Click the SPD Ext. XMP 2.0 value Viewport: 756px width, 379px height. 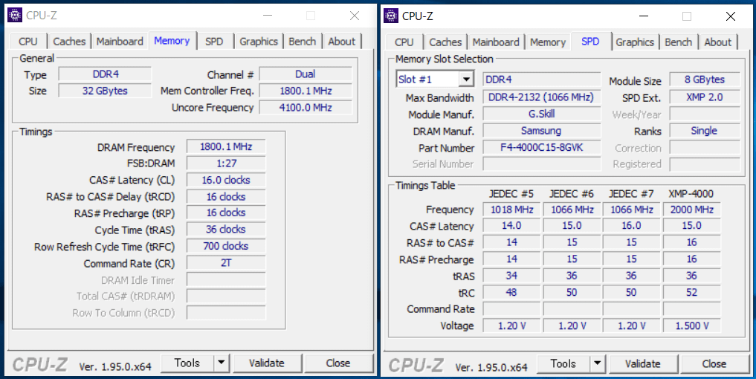click(705, 97)
